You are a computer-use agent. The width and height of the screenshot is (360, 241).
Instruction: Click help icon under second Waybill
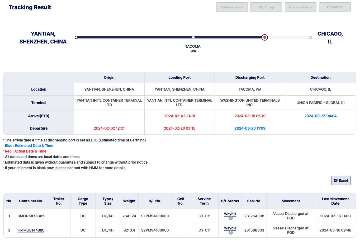(x=230, y=233)
